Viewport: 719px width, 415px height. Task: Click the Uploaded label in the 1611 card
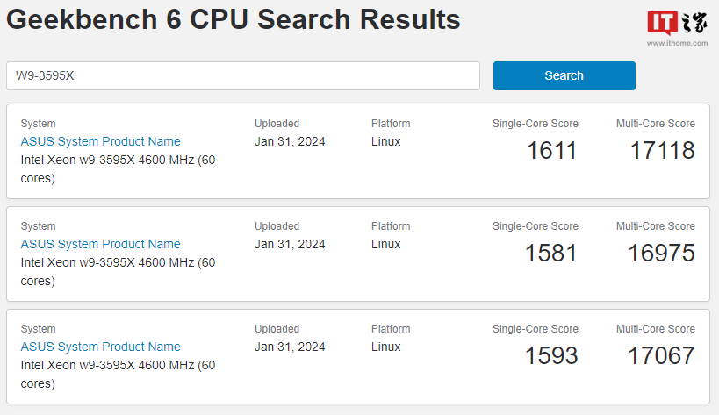pyautogui.click(x=277, y=124)
